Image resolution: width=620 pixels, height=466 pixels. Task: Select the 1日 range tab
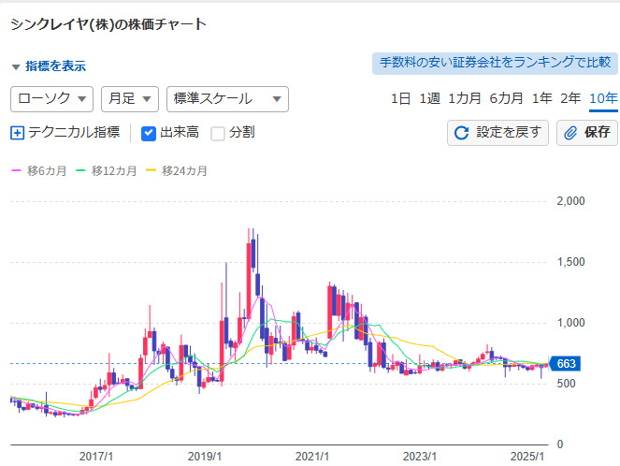point(400,98)
